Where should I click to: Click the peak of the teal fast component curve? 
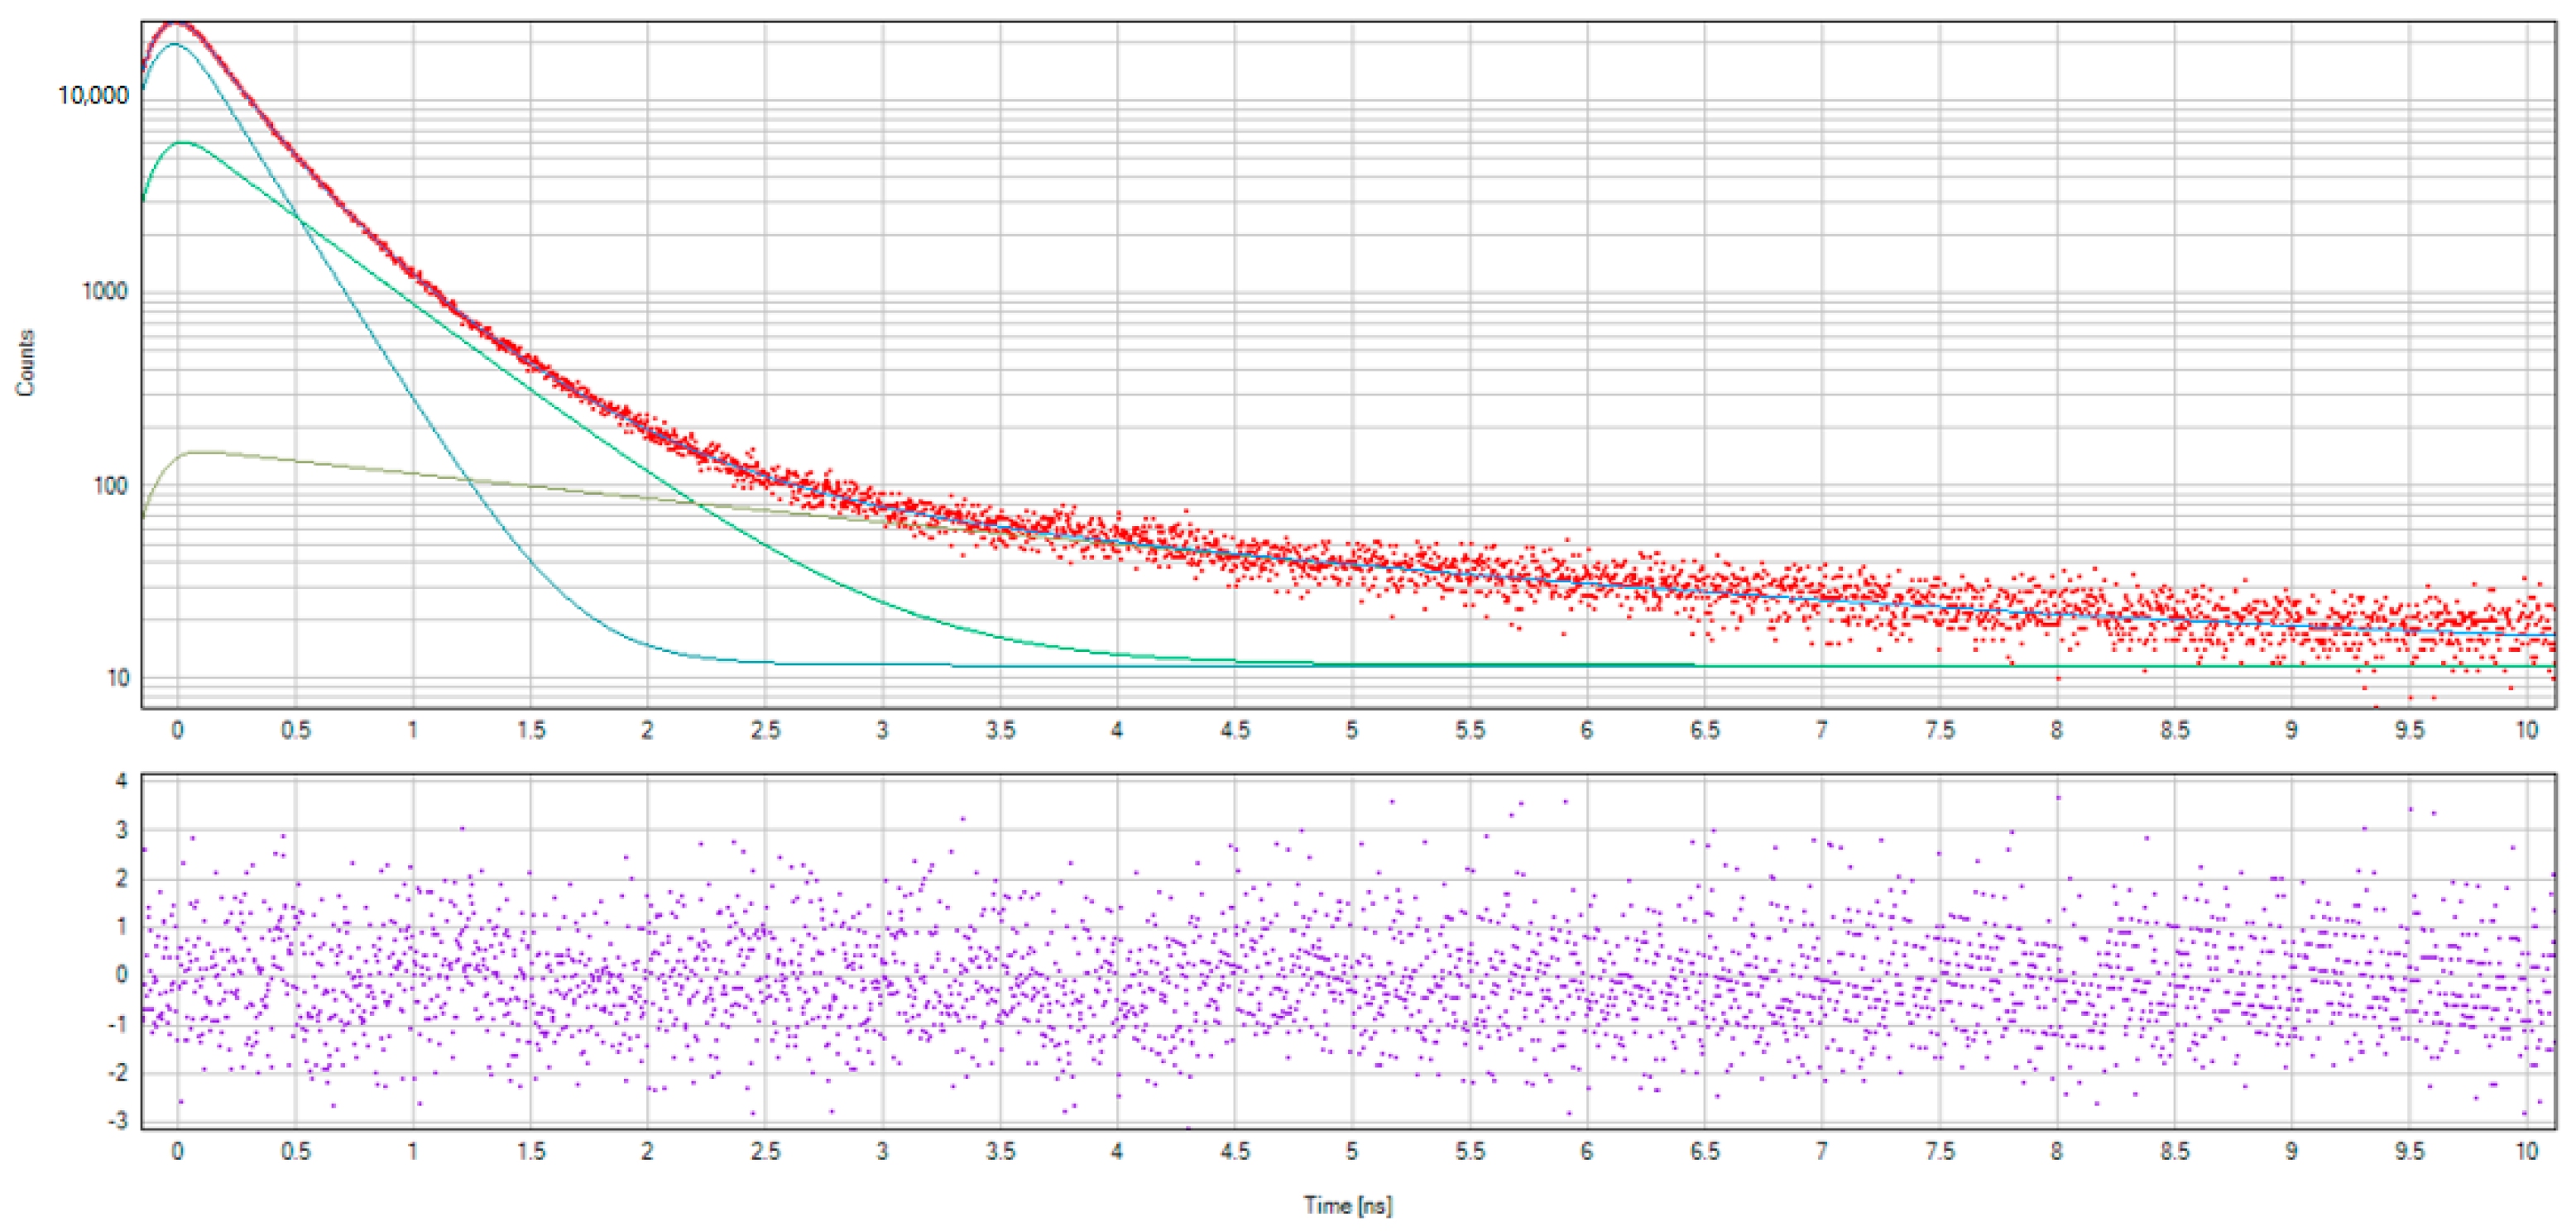coord(176,45)
